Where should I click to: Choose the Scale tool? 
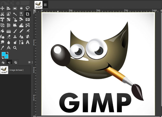coord(15,20)
